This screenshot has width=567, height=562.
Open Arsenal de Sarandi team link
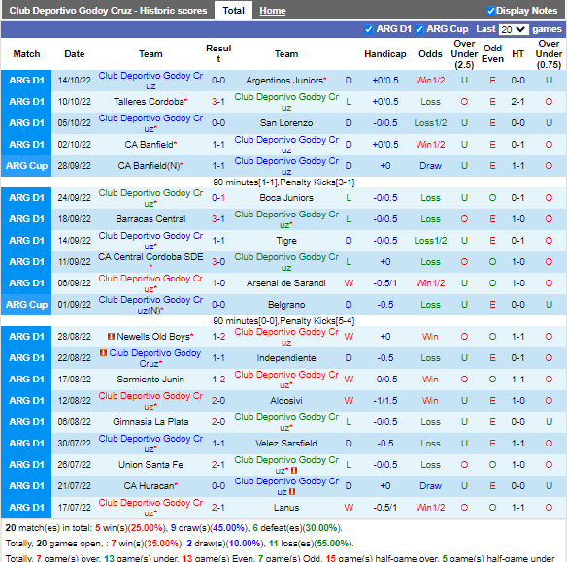[x=286, y=283]
